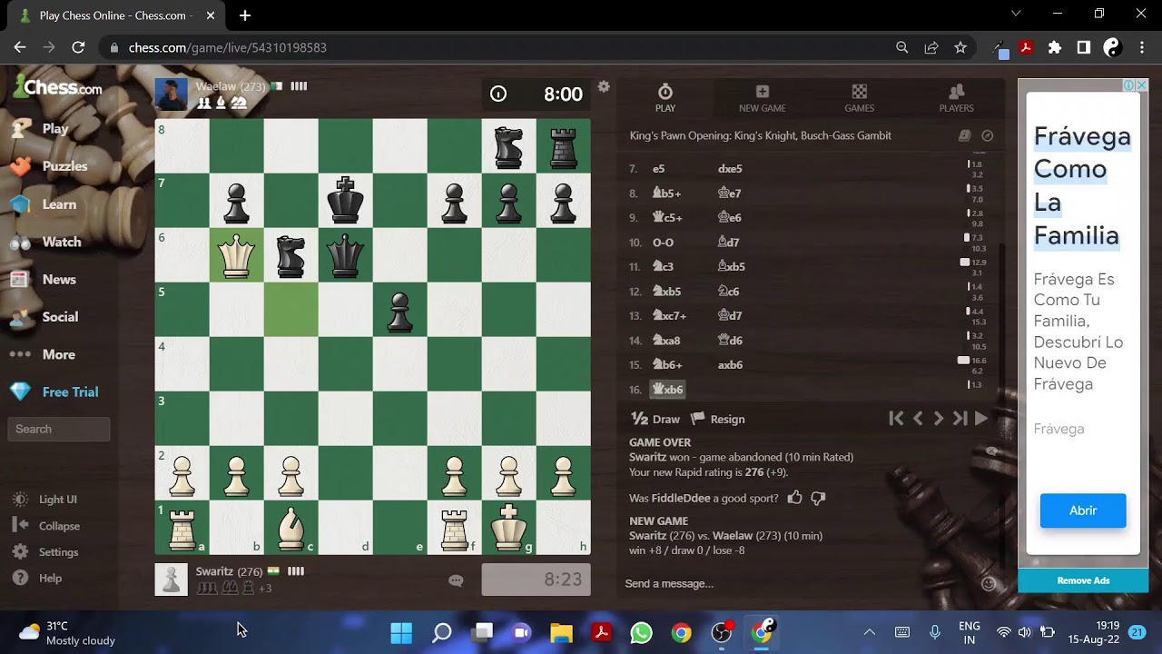Close the ad with X icon
Image resolution: width=1162 pixels, height=654 pixels.
[1142, 85]
